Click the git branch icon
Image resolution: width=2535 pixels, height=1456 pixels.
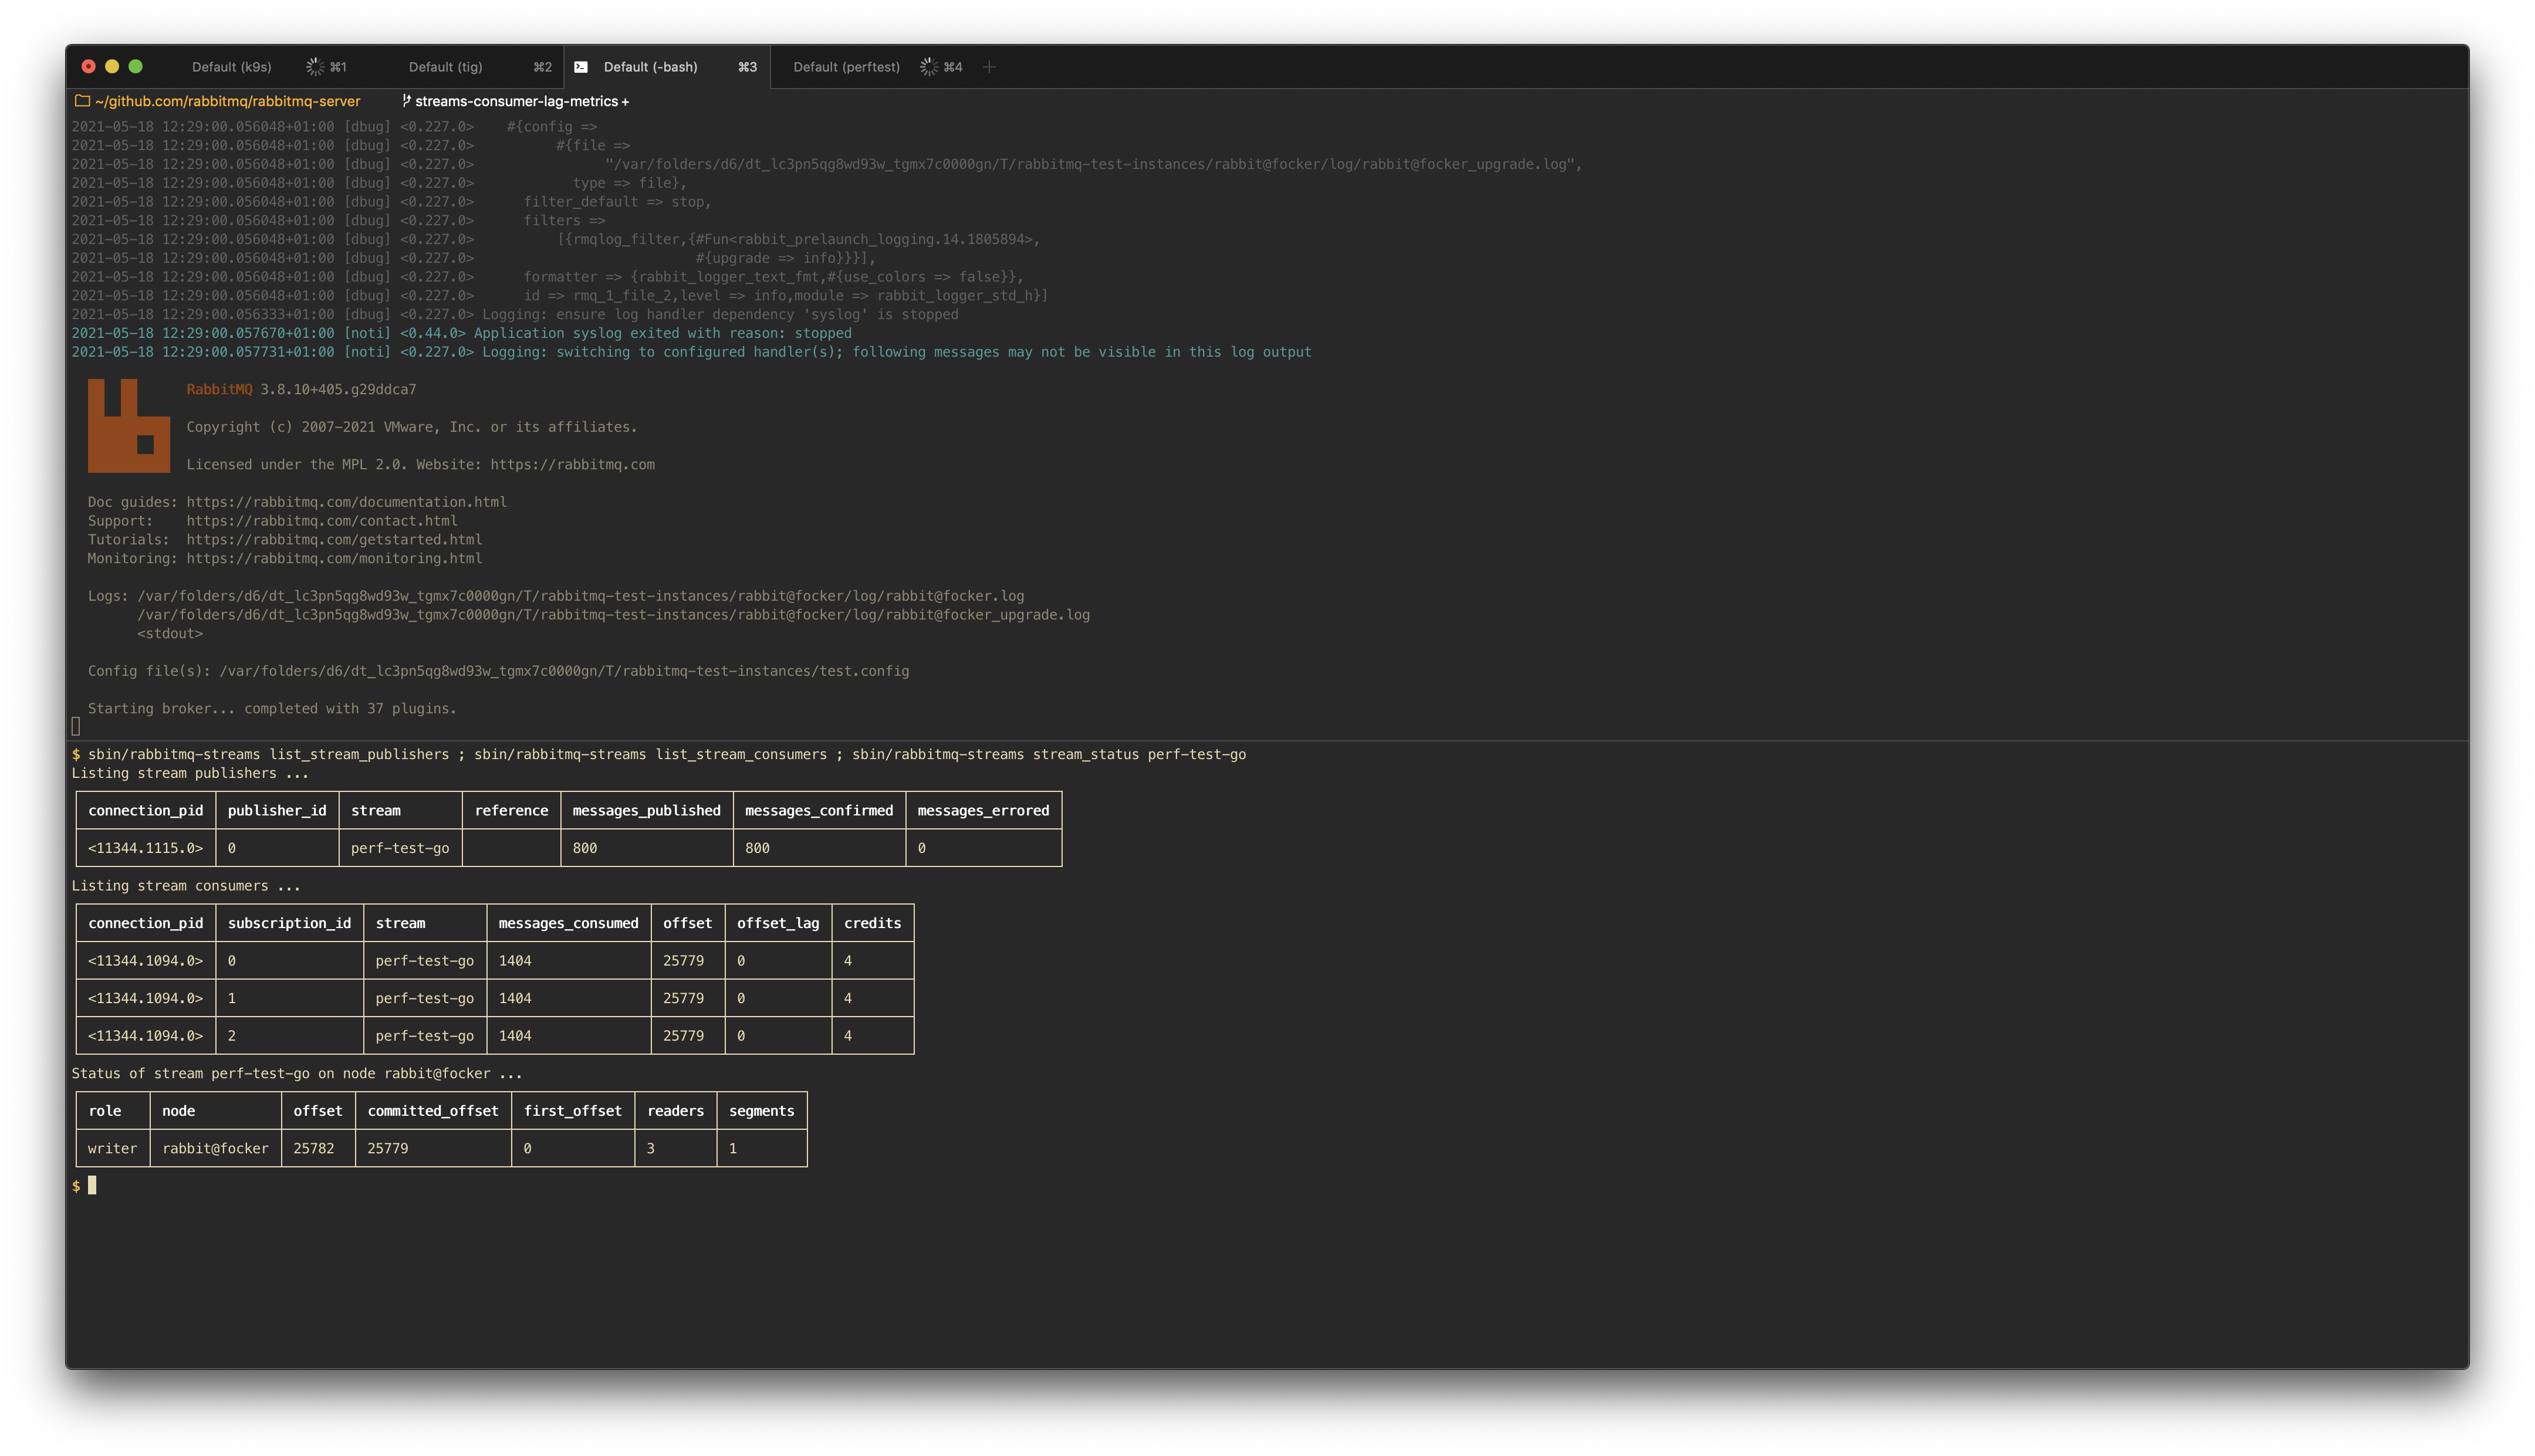[x=406, y=101]
